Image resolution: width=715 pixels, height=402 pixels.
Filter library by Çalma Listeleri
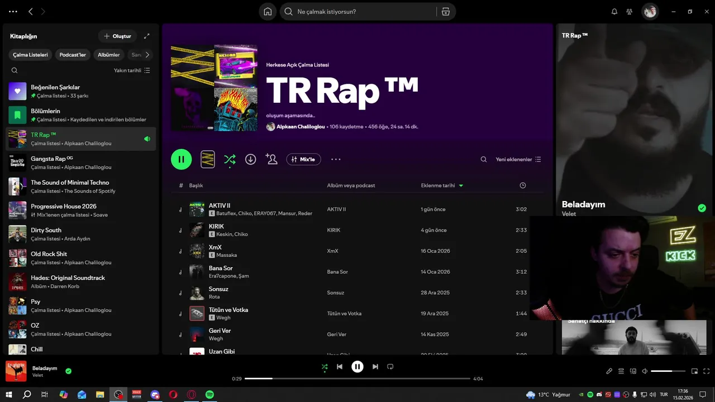(31, 55)
